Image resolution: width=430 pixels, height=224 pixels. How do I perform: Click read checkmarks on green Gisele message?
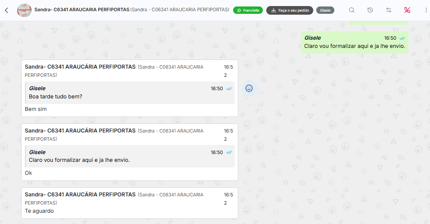coord(402,38)
